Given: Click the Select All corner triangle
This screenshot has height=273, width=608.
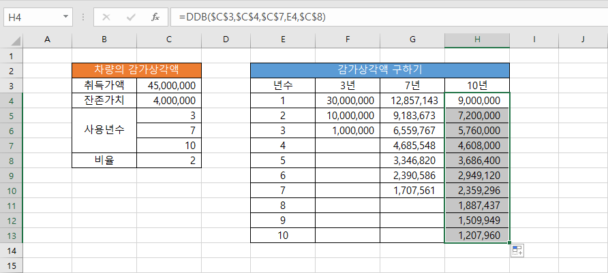Looking at the screenshot, I should point(16,40).
